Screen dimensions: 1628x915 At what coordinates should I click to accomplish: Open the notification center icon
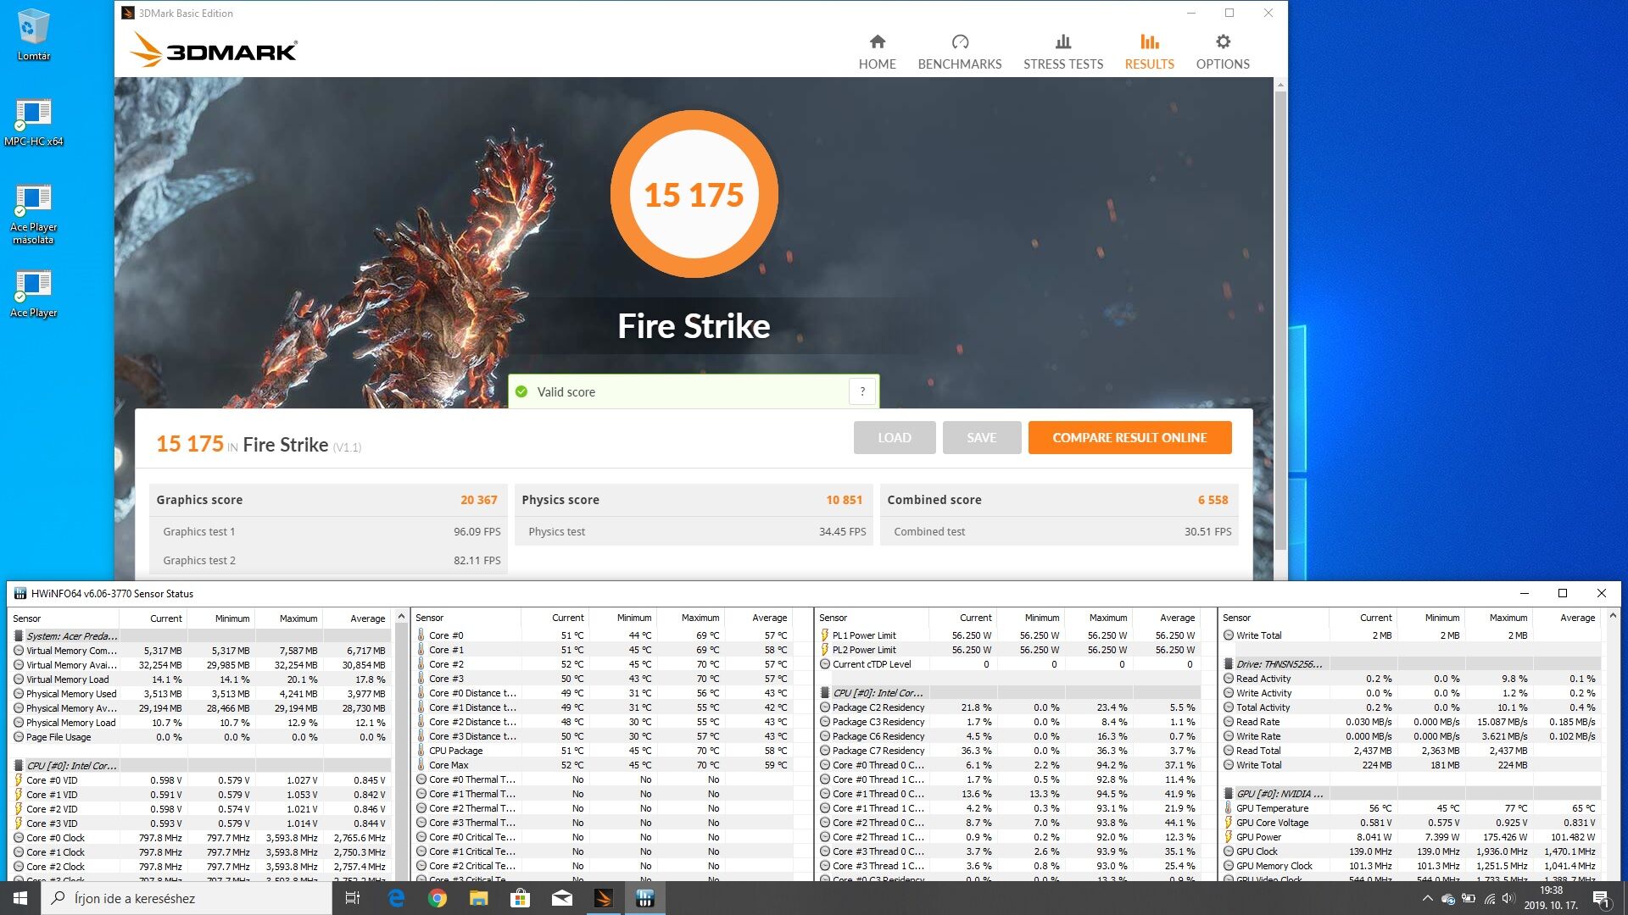[x=1601, y=898]
